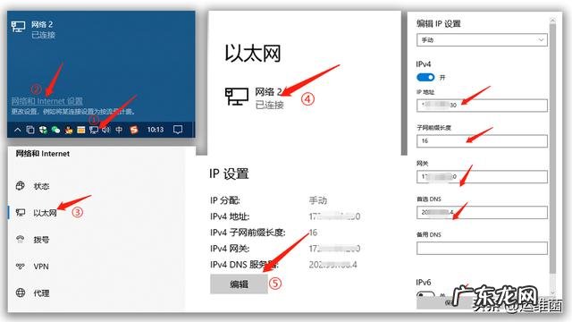Click the 以太网 page heading
The image size is (572, 322).
point(252,54)
